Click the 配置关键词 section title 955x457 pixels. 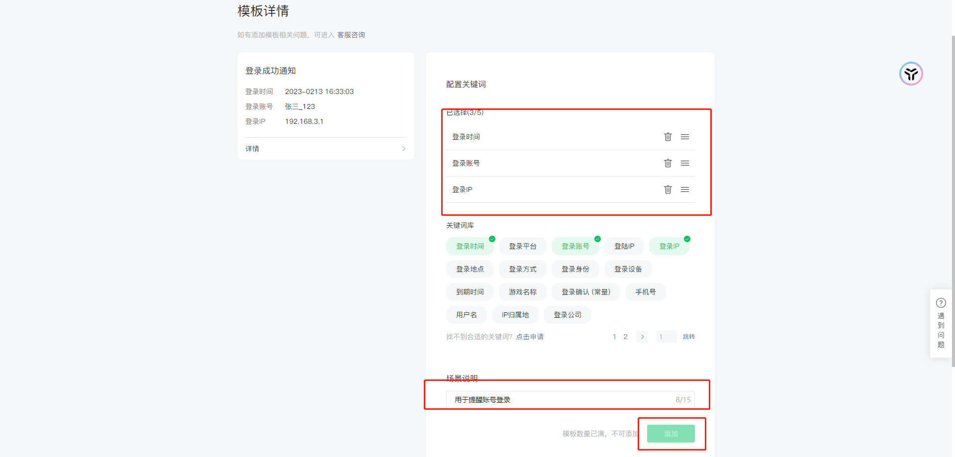pos(466,84)
